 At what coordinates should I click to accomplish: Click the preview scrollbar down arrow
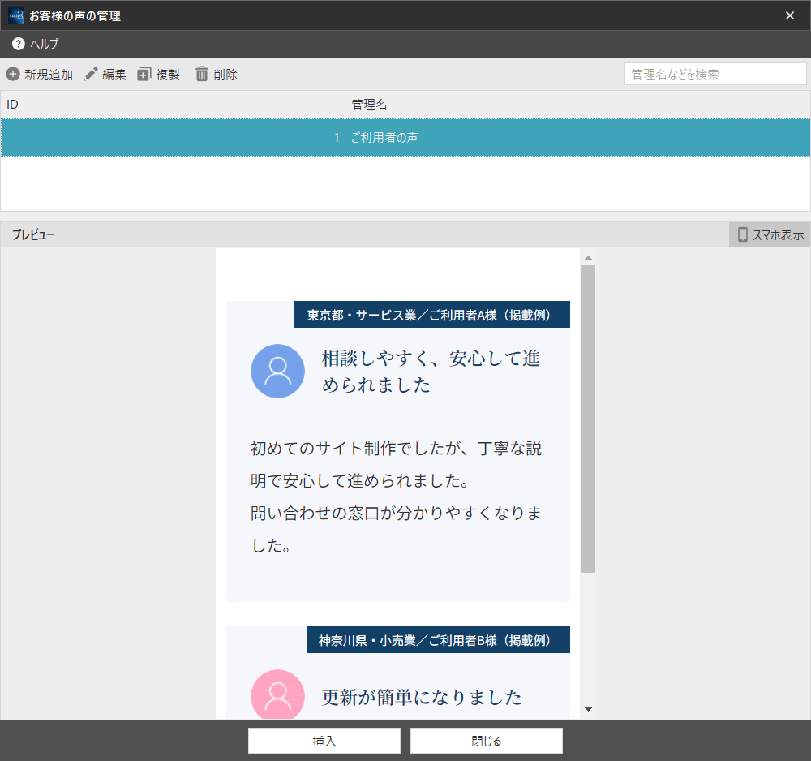pos(588,709)
